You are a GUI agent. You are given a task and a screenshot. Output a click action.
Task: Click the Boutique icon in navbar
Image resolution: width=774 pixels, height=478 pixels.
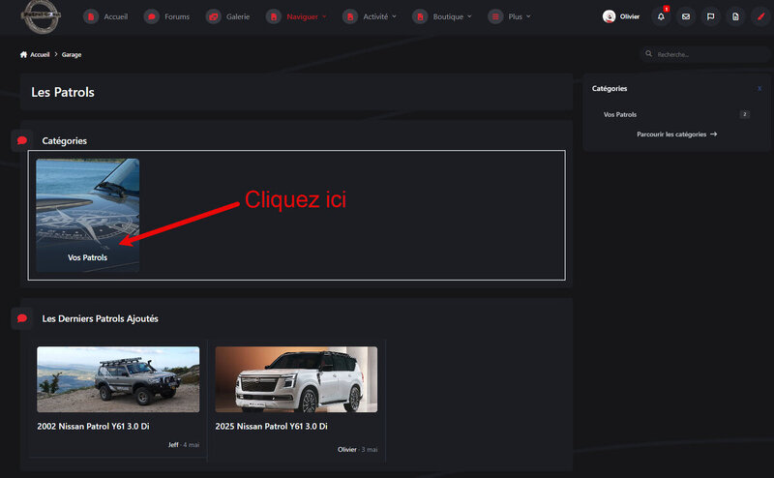[420, 16]
